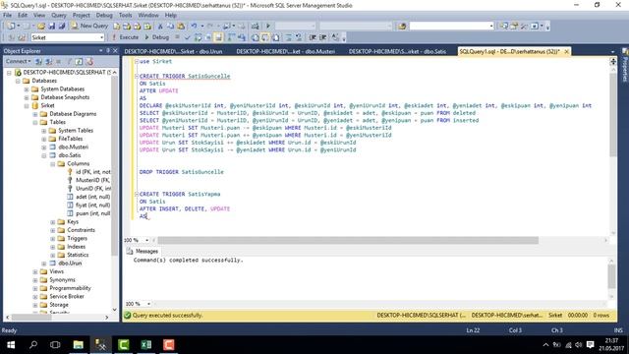Click the query editor horizontal scrollbar
Image resolution: width=629 pixels, height=354 pixels.
tap(347, 240)
